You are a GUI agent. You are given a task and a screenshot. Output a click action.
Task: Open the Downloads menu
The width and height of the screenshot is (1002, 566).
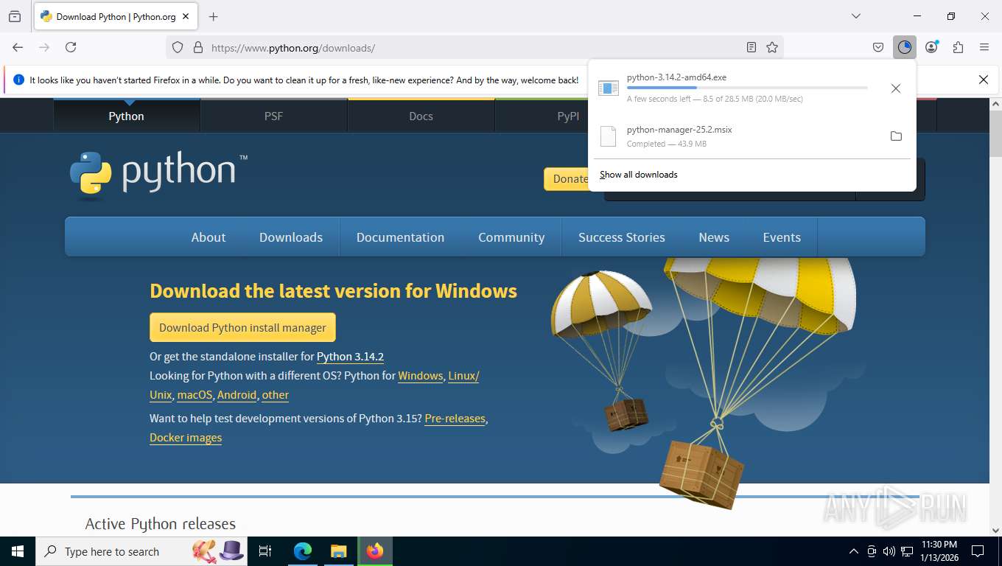coord(291,237)
